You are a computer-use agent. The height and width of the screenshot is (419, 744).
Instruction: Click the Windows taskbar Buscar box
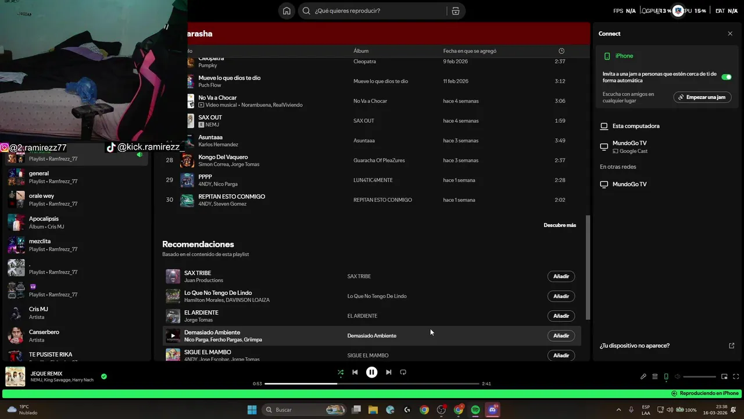pyautogui.click(x=305, y=410)
